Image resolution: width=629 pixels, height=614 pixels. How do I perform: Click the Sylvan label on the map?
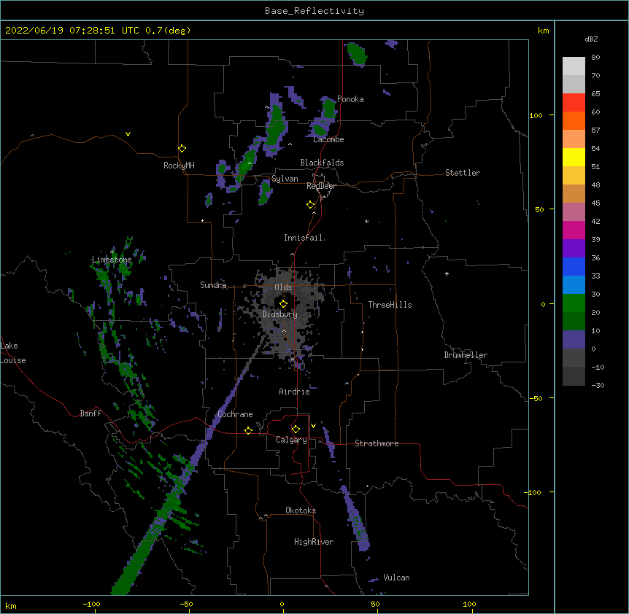tap(285, 179)
